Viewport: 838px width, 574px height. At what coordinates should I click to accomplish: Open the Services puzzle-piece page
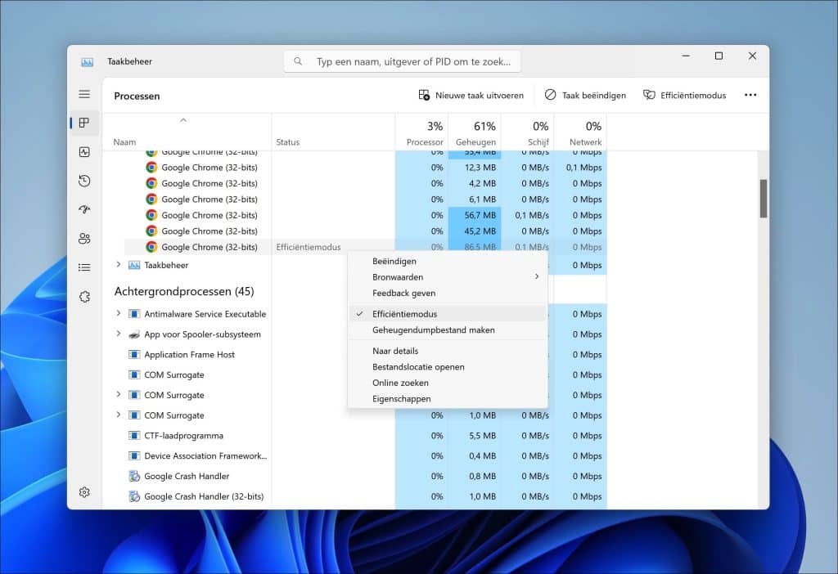tap(84, 296)
